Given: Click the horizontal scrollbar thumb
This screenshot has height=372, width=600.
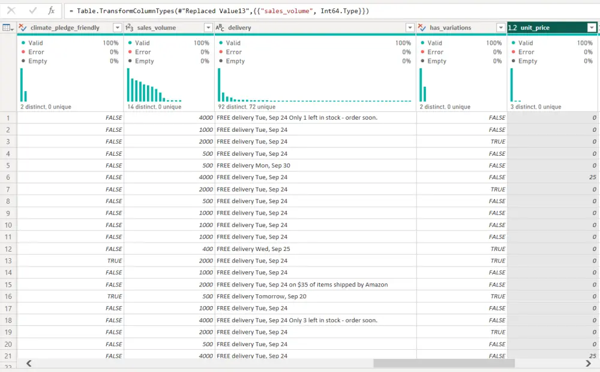Looking at the screenshot, I should tap(444, 363).
